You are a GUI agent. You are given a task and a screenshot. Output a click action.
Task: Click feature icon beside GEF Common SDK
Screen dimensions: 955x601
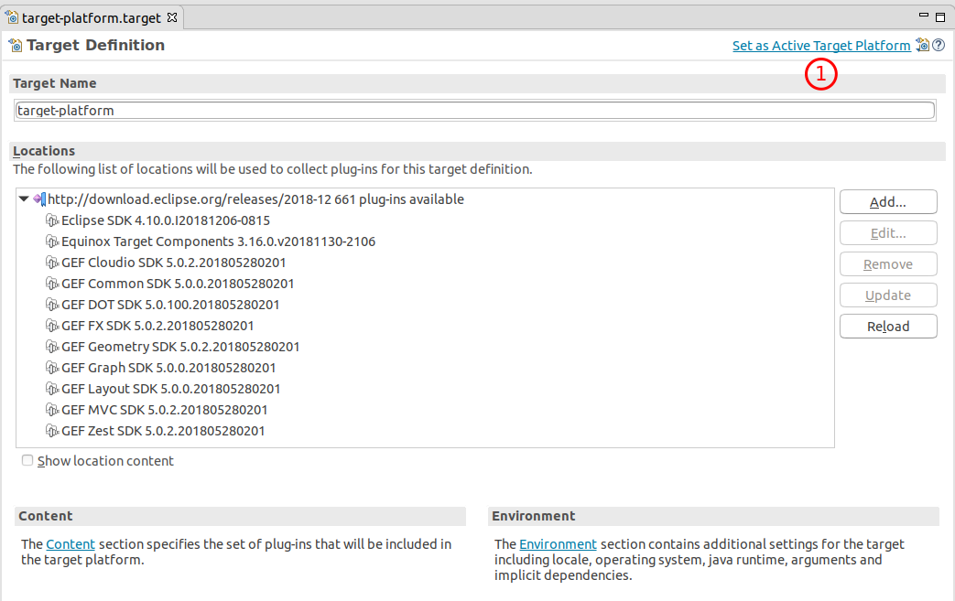tap(52, 284)
